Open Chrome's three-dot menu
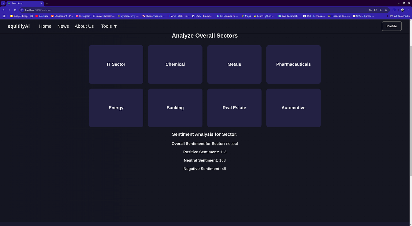This screenshot has width=412, height=226. (408, 10)
